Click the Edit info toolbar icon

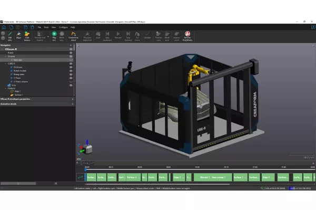coord(8,35)
